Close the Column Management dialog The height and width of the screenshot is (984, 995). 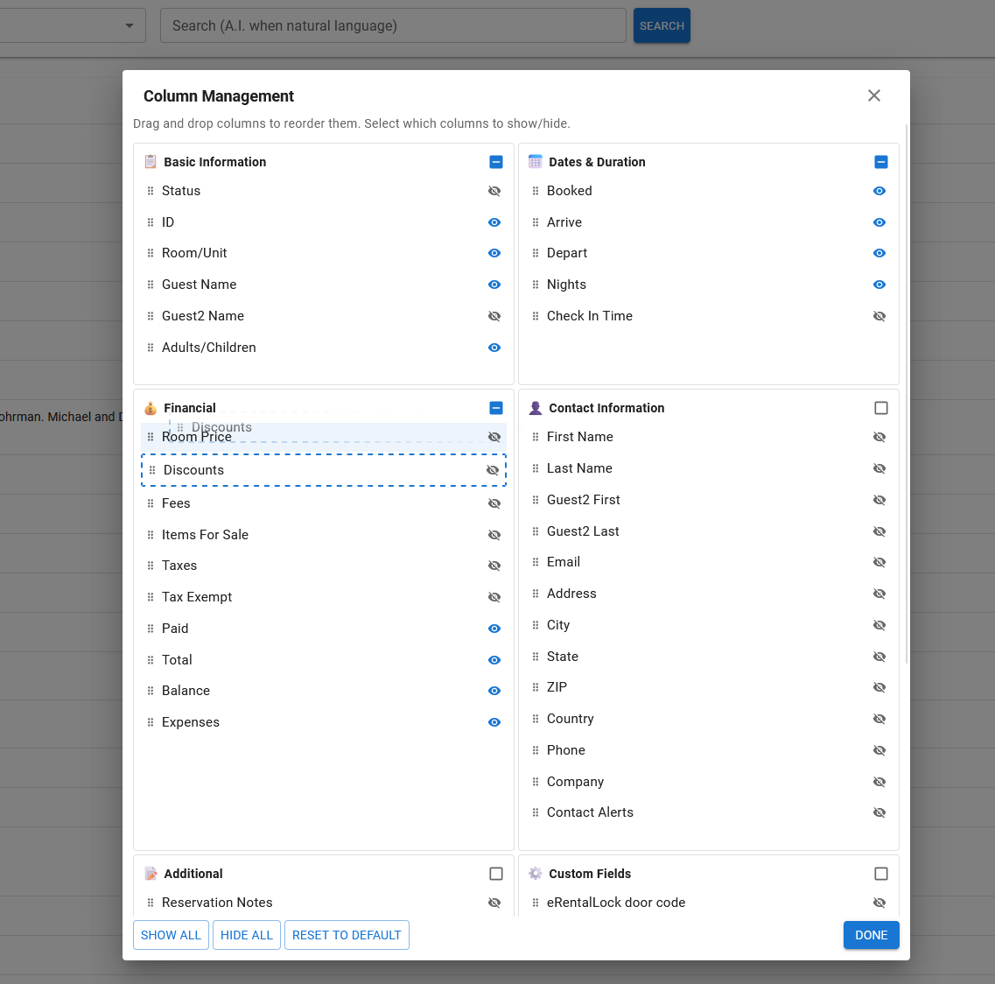coord(873,95)
